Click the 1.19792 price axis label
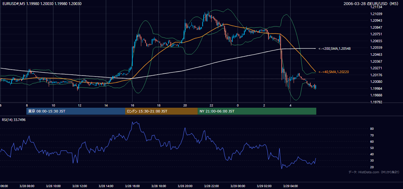This screenshot has height=189, width=403. click(376, 102)
